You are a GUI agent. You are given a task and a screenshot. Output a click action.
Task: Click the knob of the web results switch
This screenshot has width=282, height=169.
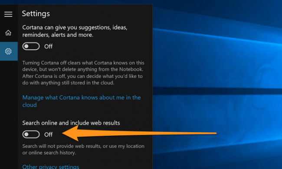coord(26,134)
